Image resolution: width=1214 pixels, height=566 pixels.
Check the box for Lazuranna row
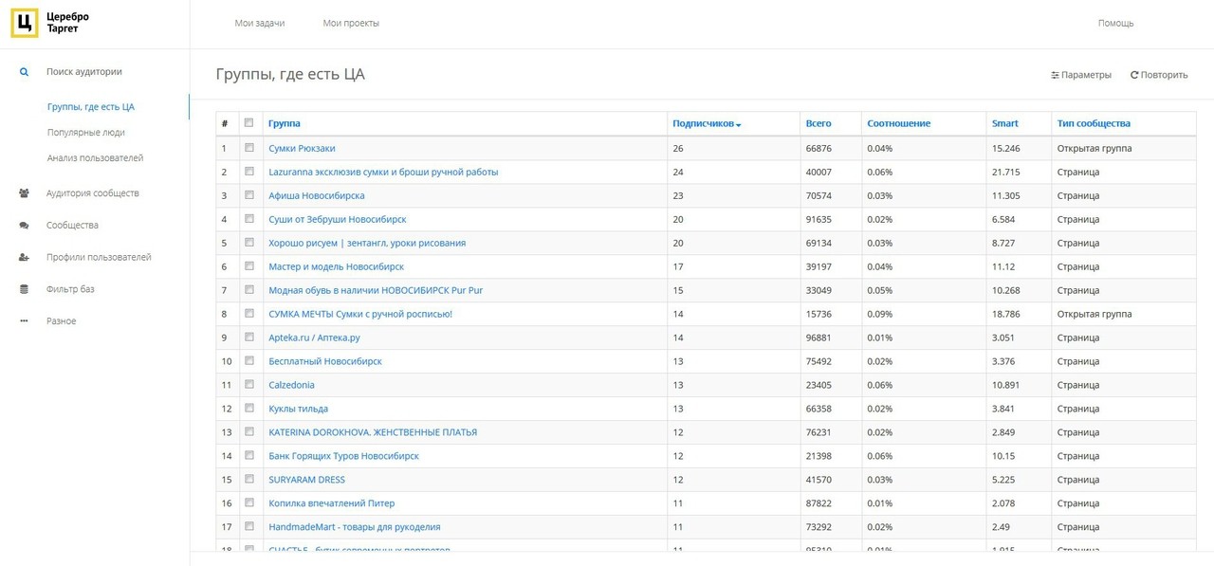point(249,172)
